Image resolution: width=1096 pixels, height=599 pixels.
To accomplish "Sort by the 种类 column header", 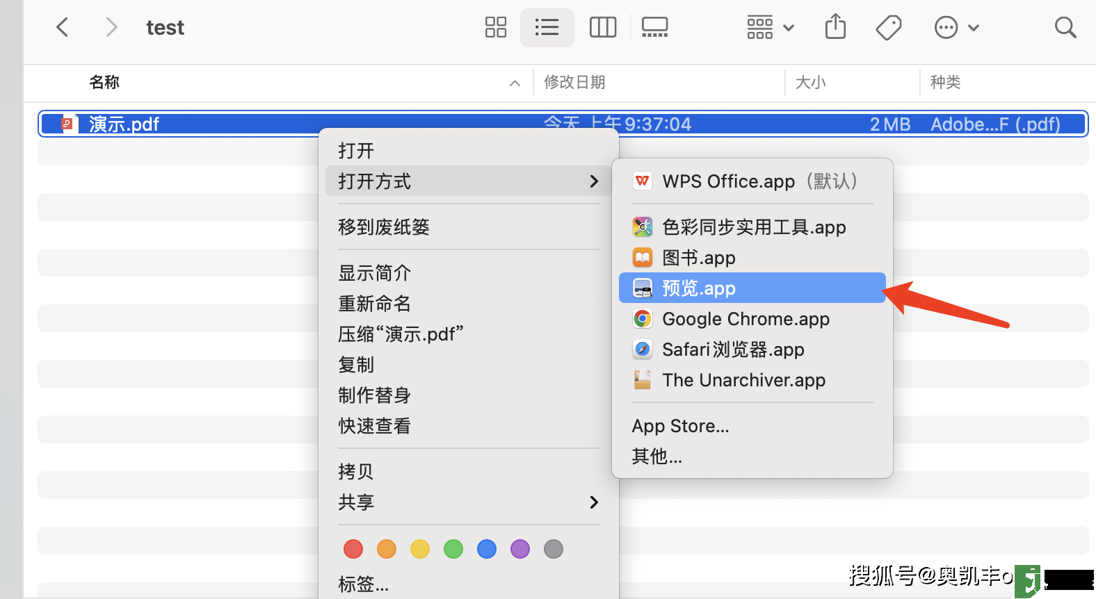I will tap(946, 82).
